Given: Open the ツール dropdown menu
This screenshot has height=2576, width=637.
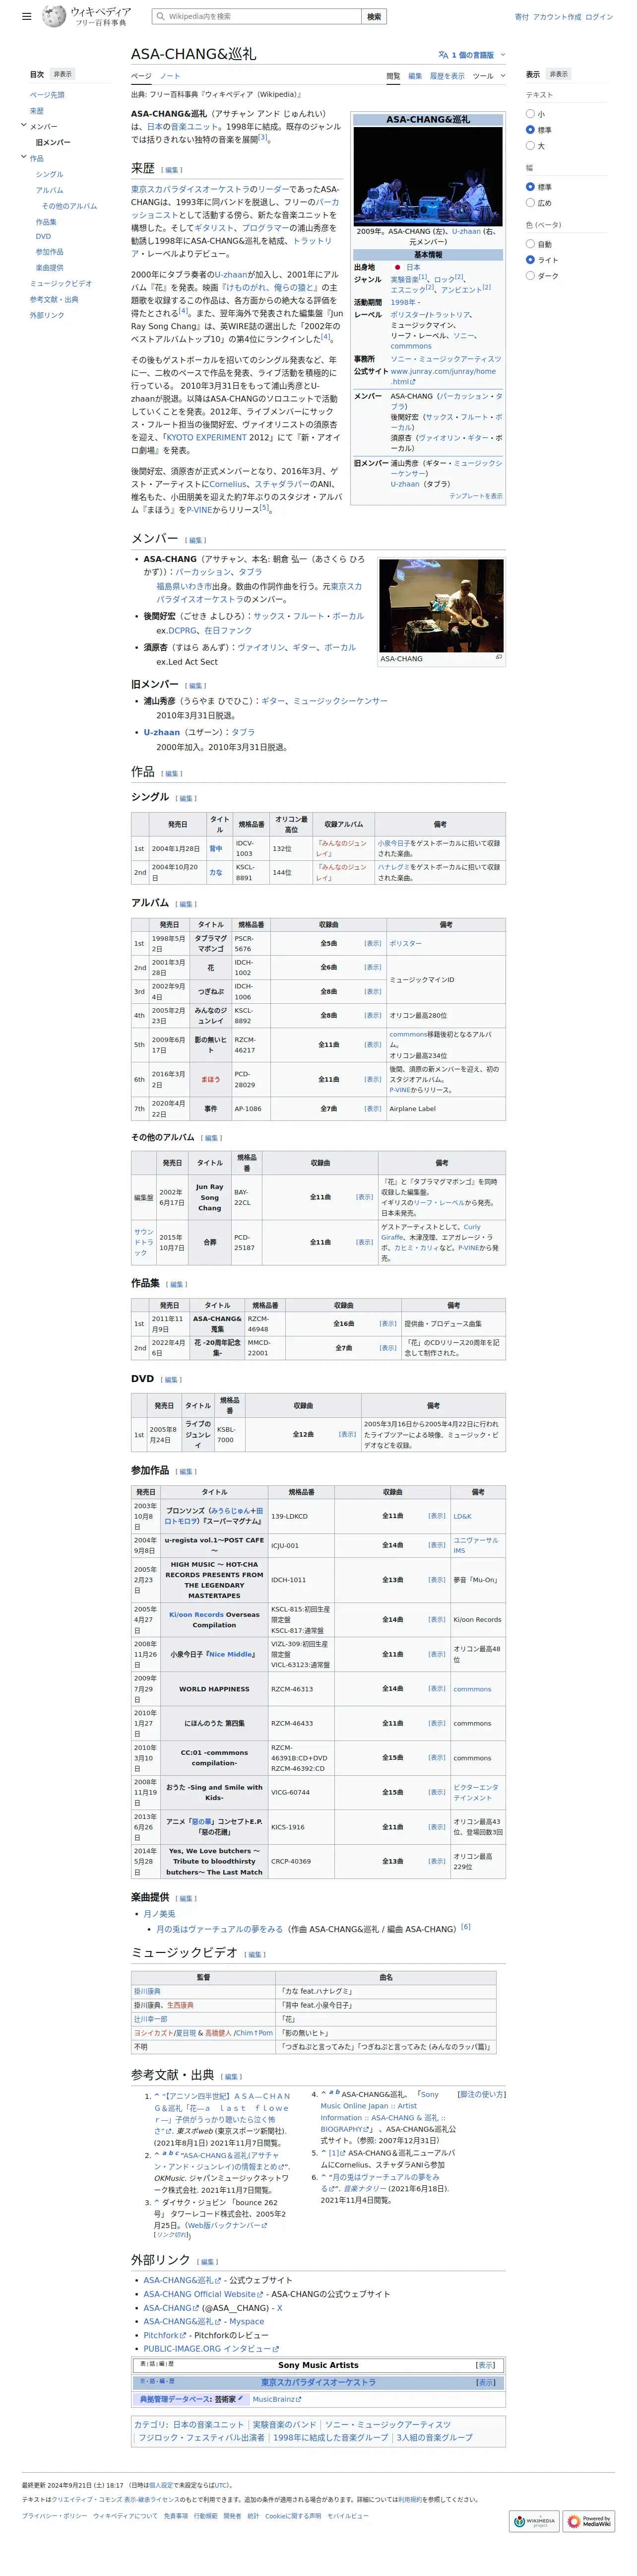Looking at the screenshot, I should (x=488, y=76).
